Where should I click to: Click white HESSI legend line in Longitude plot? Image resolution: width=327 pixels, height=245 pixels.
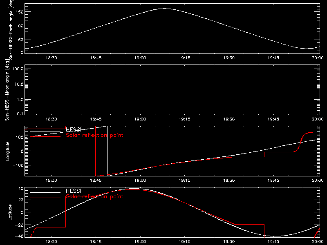45,131
